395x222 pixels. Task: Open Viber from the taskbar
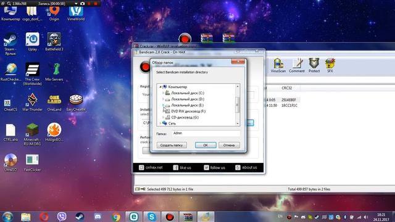(62, 216)
